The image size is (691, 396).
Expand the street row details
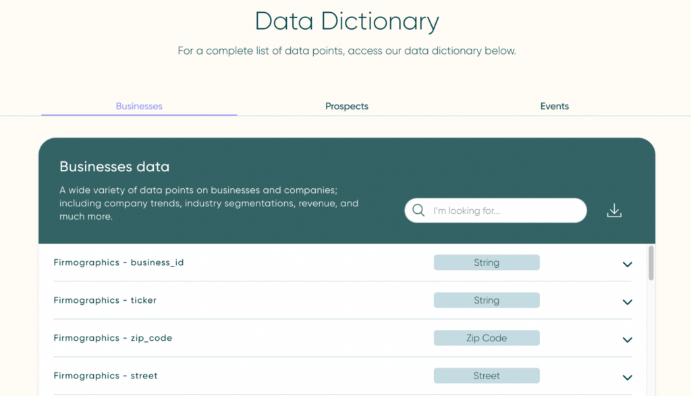(x=627, y=378)
